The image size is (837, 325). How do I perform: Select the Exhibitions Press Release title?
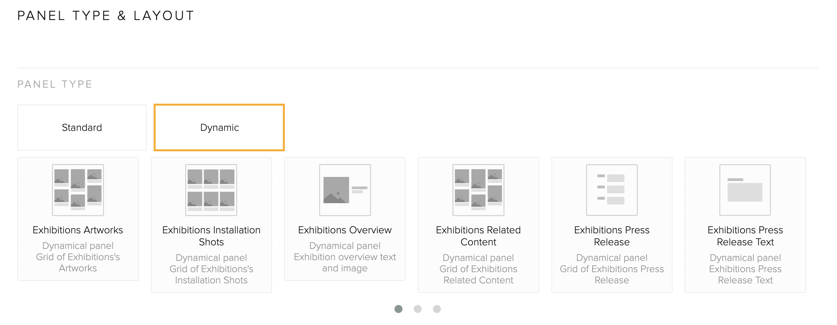(x=612, y=236)
